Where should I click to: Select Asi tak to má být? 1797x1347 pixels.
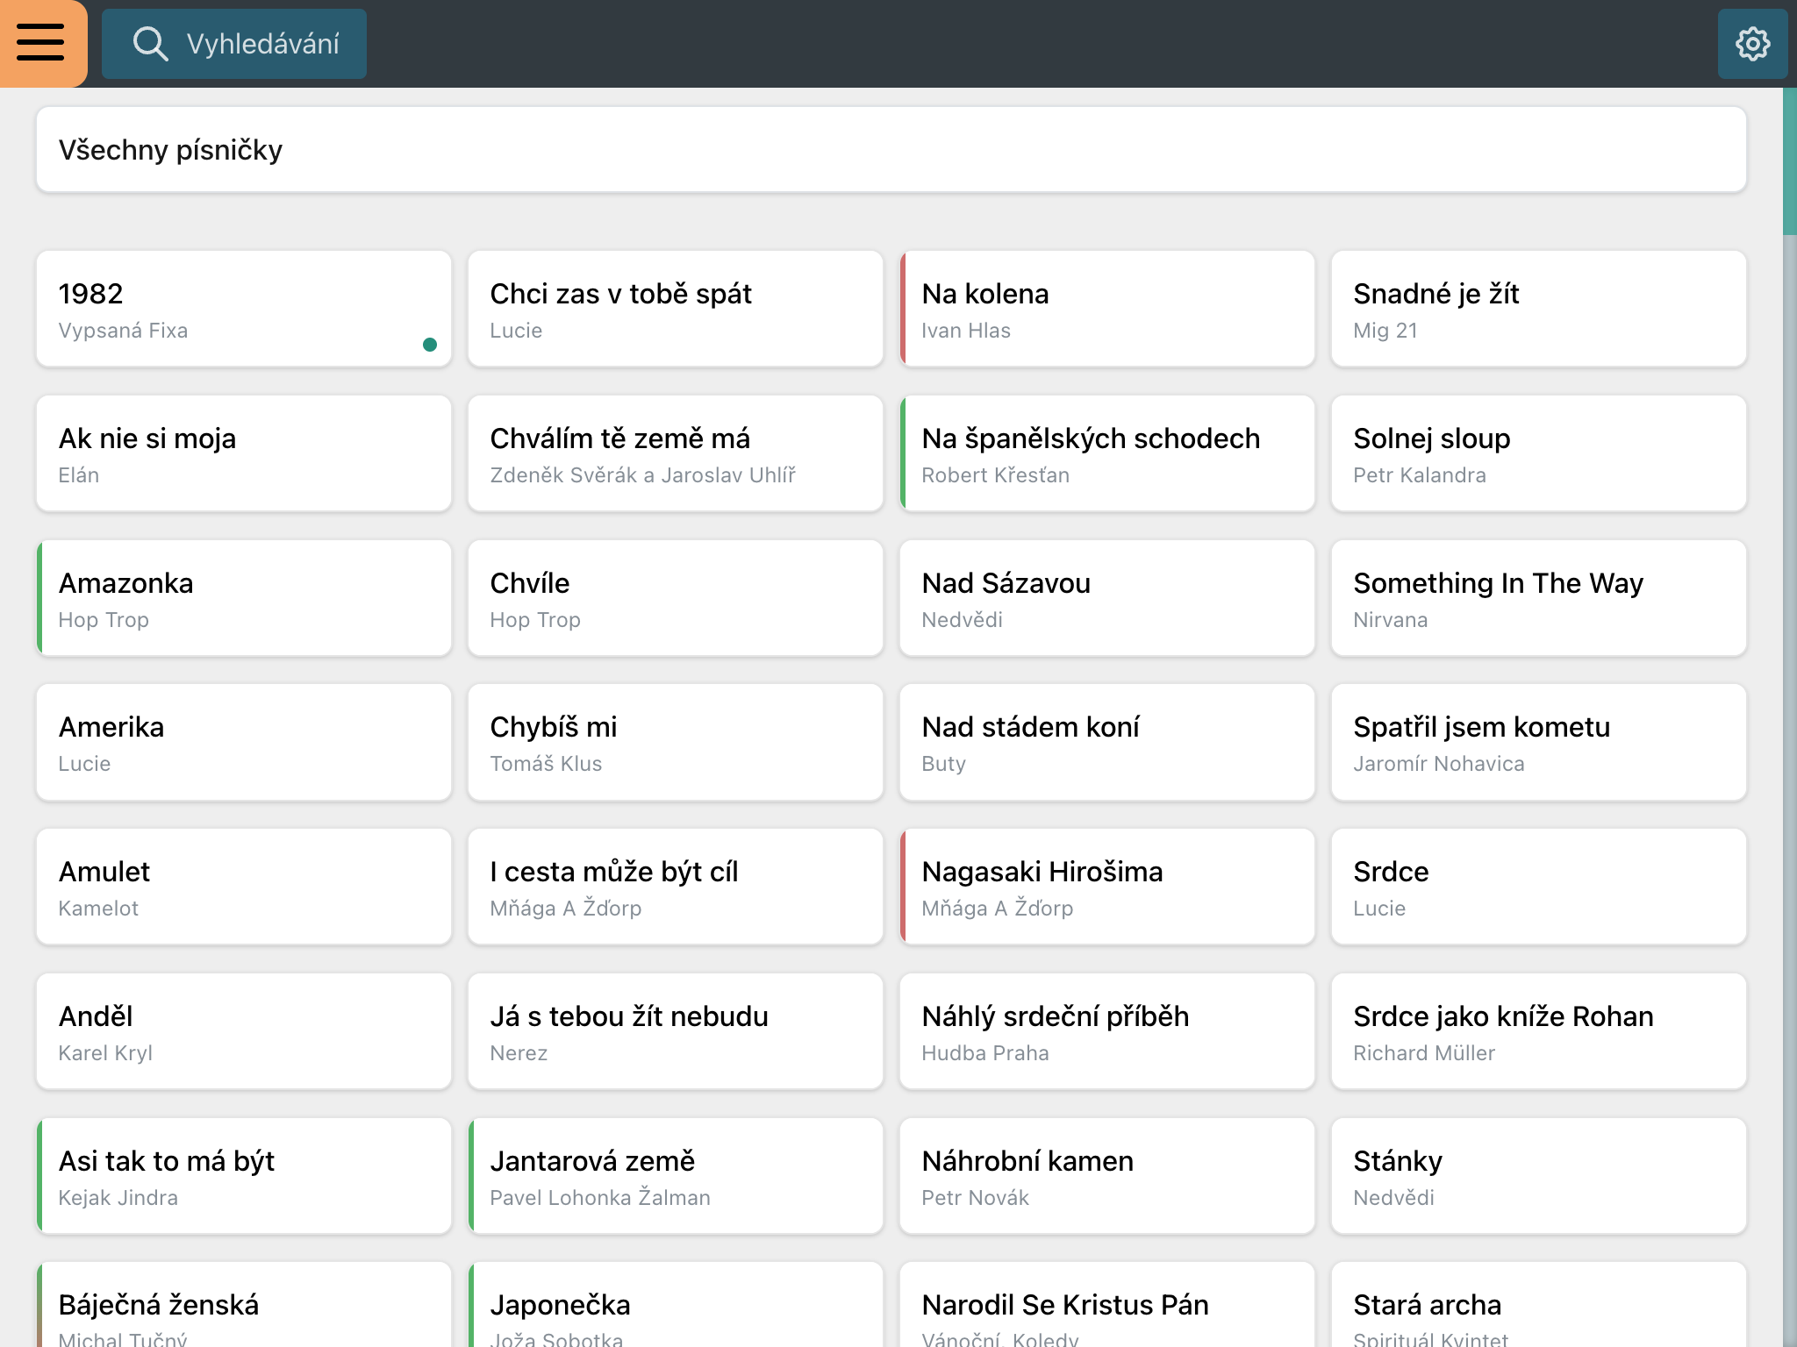pyautogui.click(x=244, y=1176)
